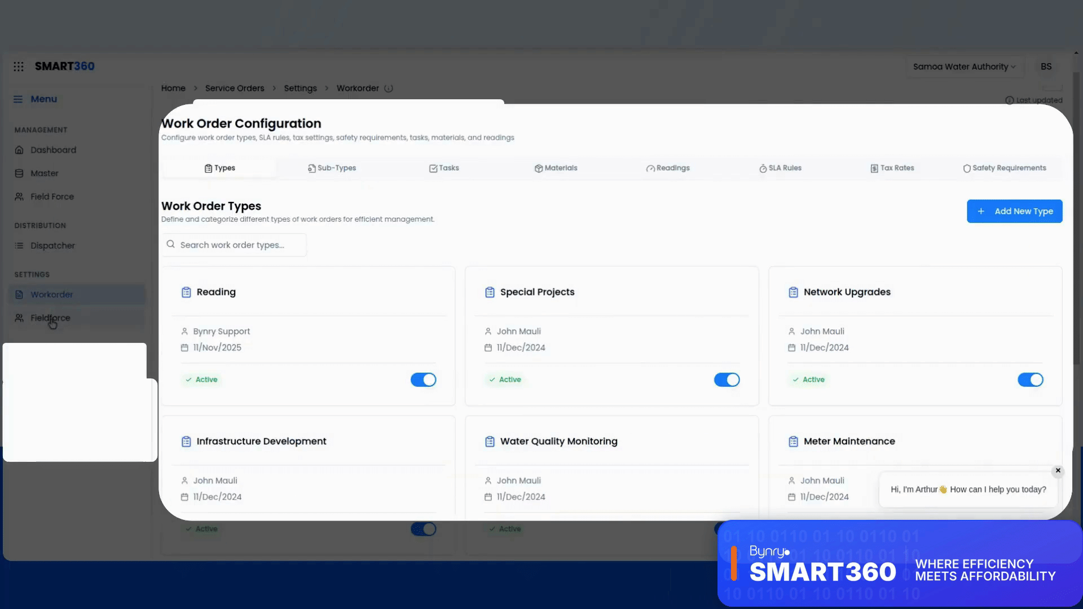This screenshot has height=609, width=1083.
Task: Click the clipboard icon on Meter Maintenance card
Action: click(793, 442)
